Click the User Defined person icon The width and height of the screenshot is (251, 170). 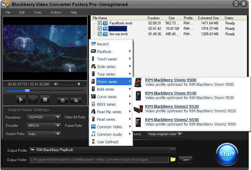93,142
